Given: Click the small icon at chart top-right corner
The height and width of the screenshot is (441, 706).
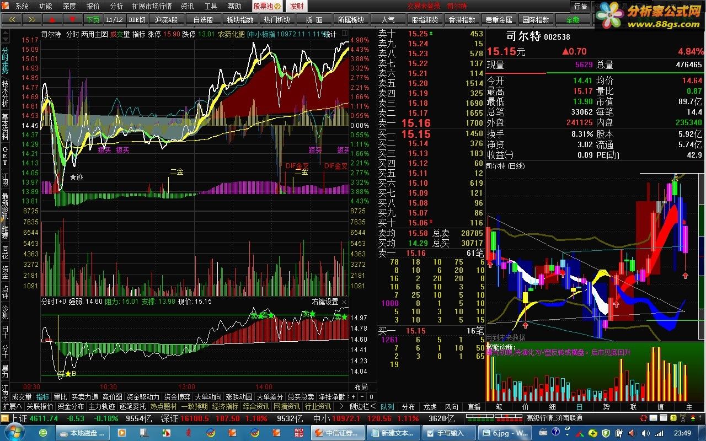Looking at the screenshot, I should (345, 34).
